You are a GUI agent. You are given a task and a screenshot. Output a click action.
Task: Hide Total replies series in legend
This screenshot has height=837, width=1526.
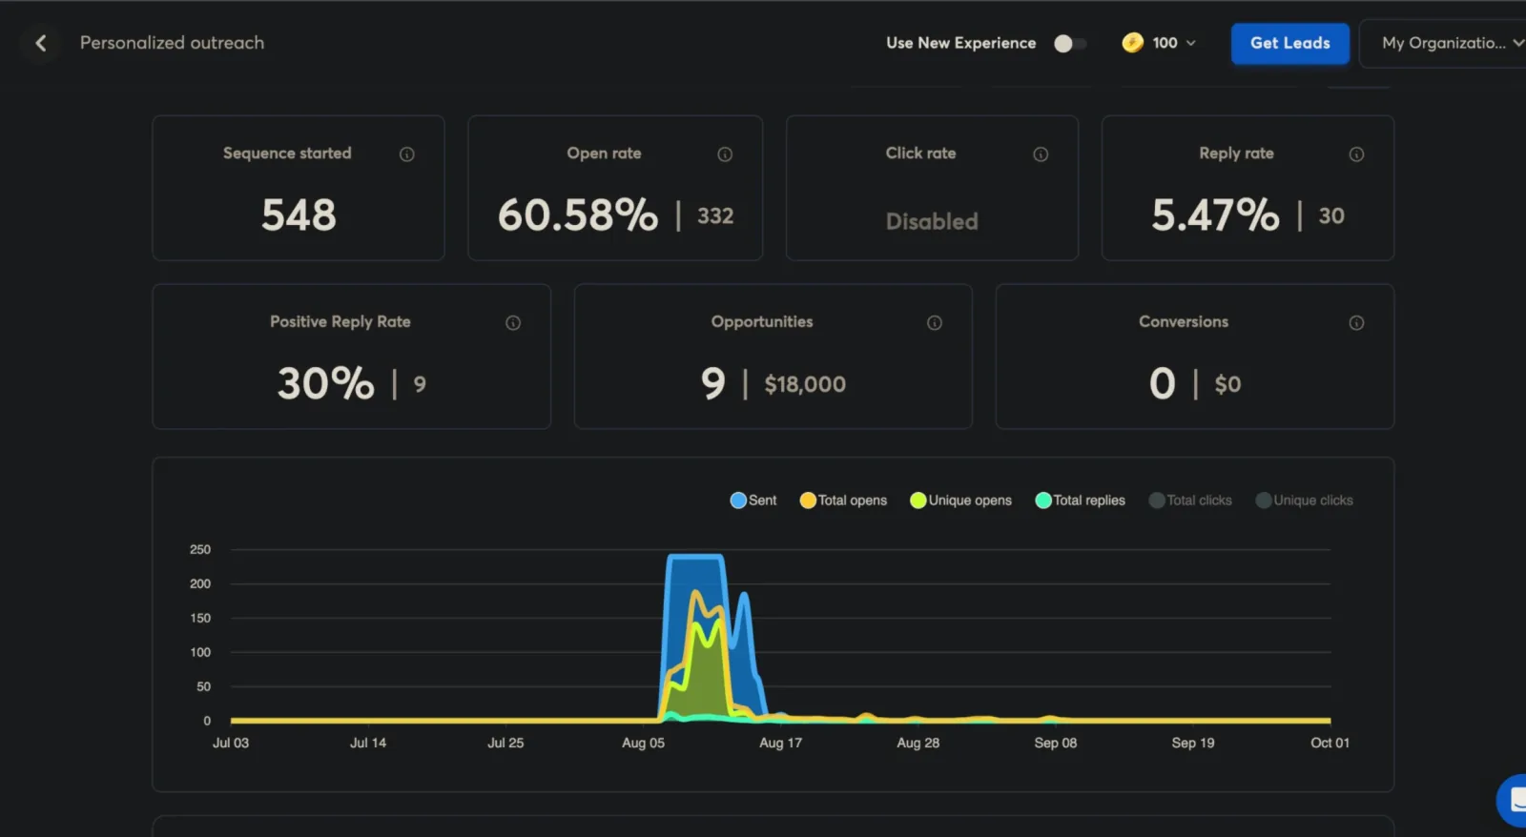pos(1080,500)
